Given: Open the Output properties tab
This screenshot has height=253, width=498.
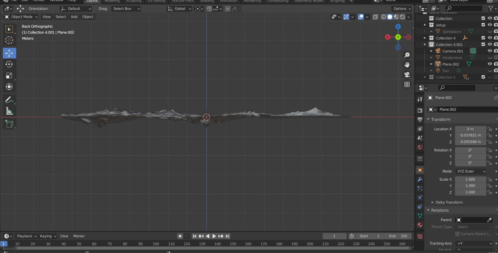Looking at the screenshot, I should 420,120.
